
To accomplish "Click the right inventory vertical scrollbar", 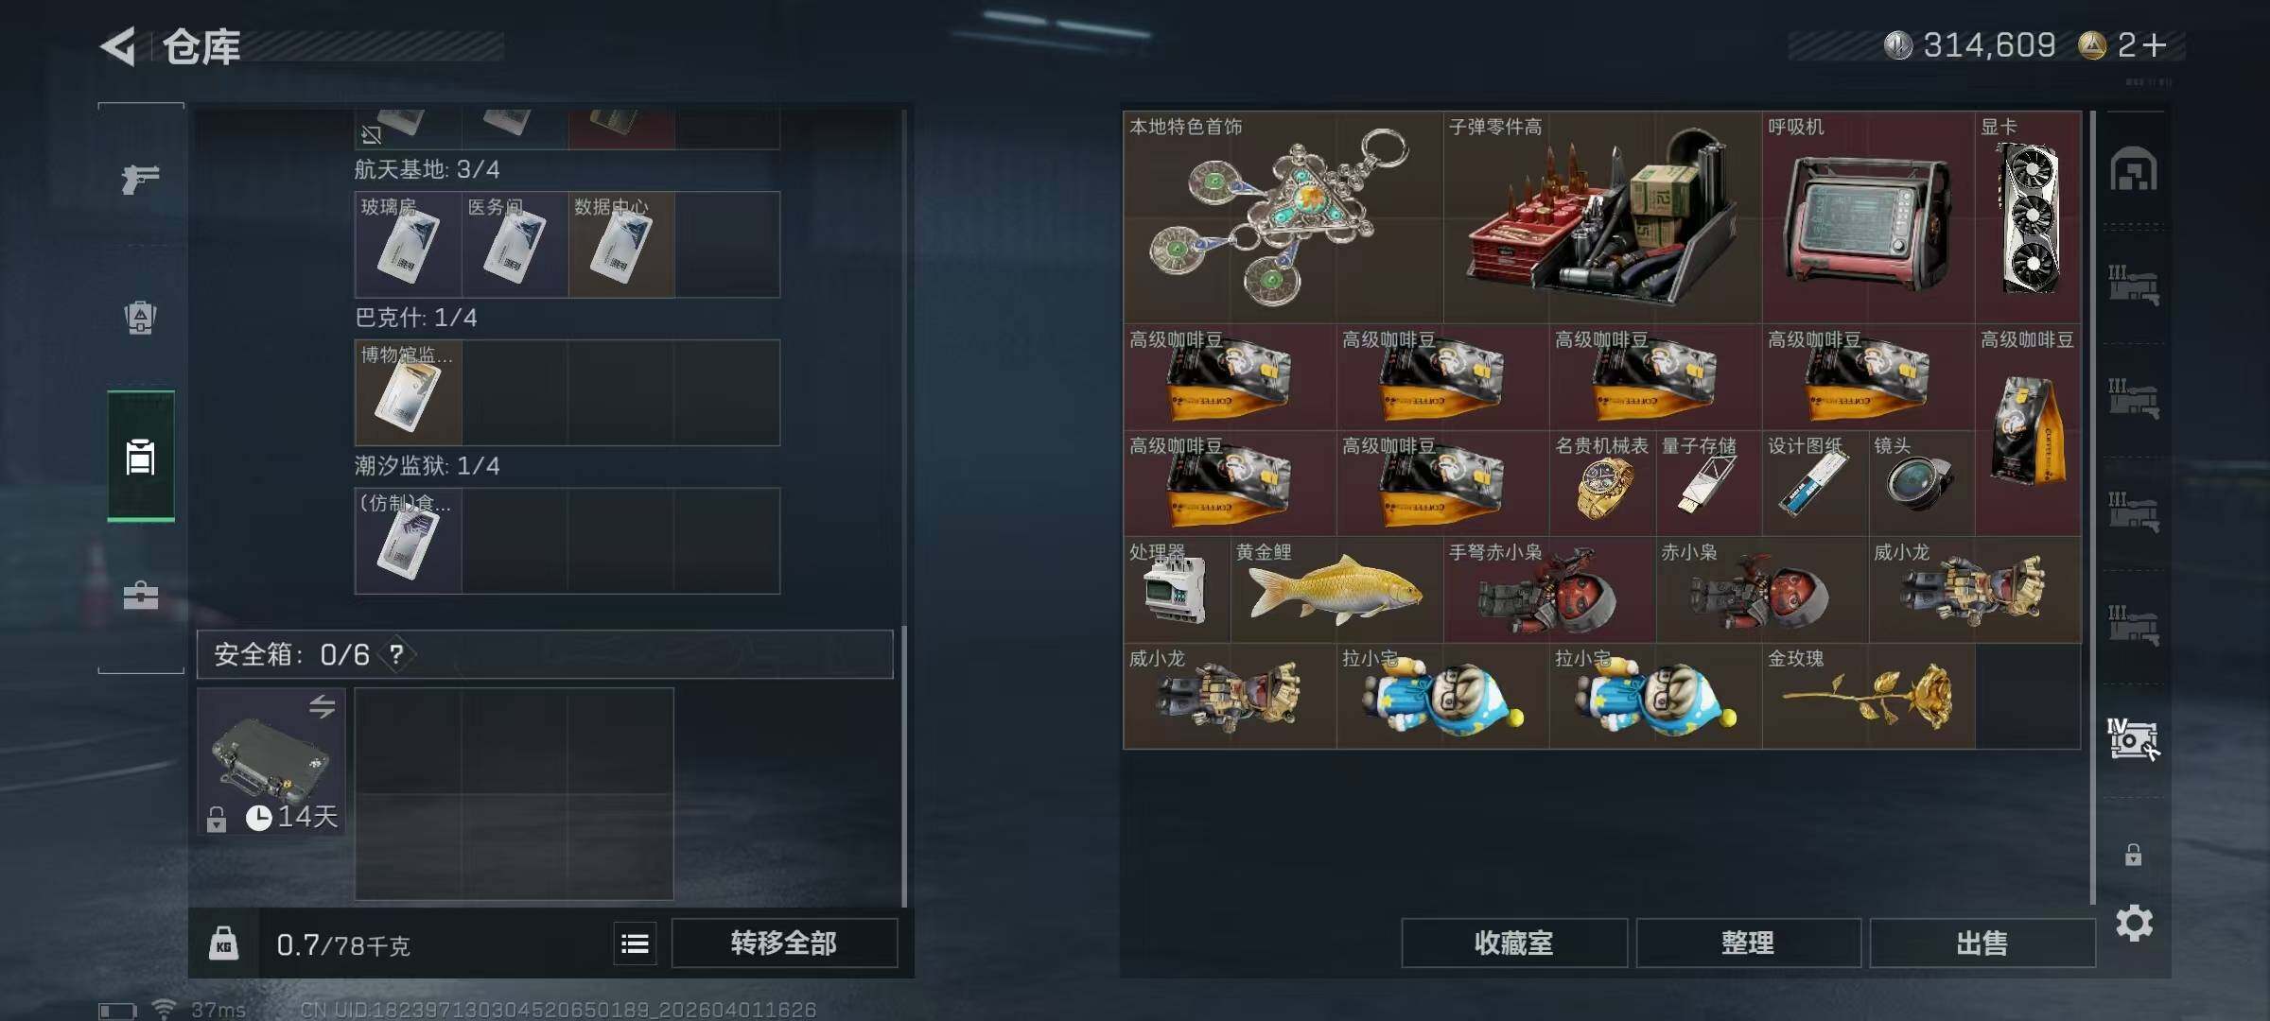I will pyautogui.click(x=2092, y=508).
